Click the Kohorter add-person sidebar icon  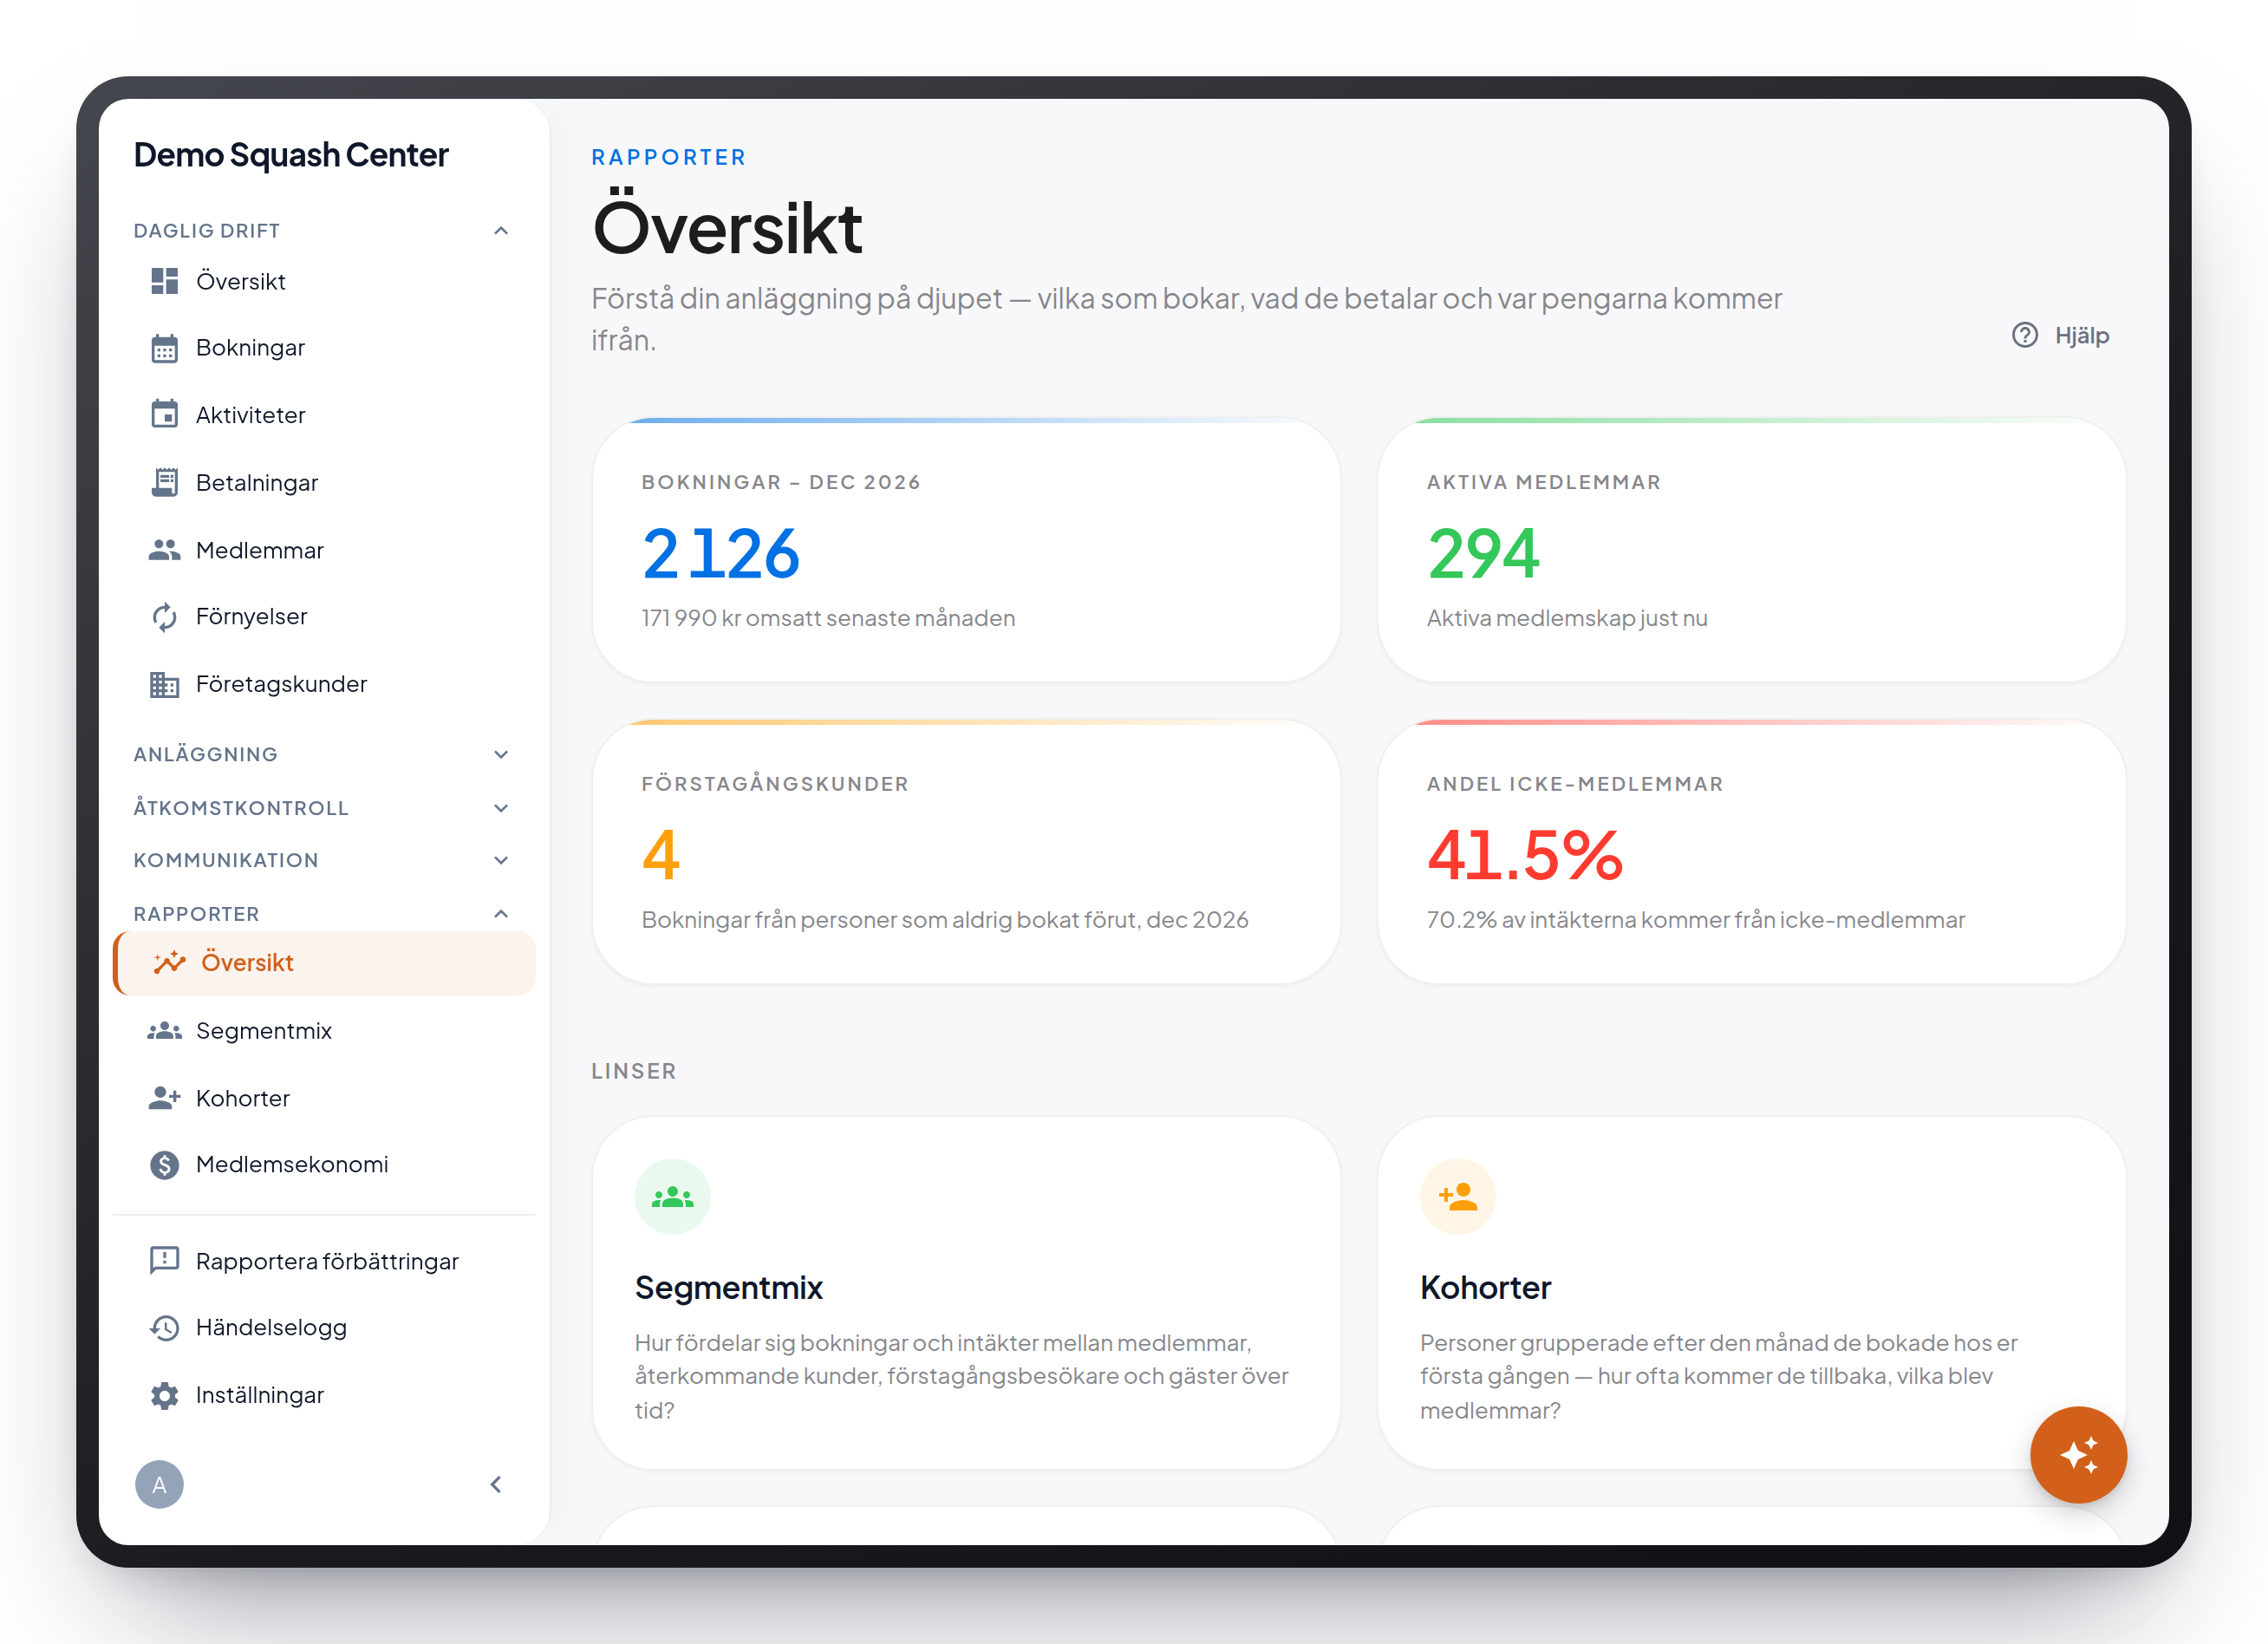164,1098
